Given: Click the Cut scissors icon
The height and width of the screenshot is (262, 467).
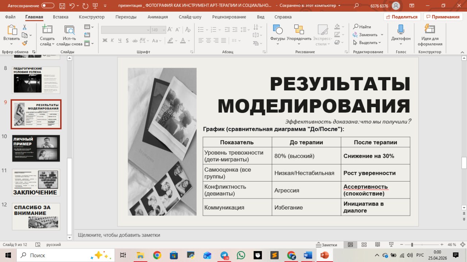Looking at the screenshot, I should (24, 27).
